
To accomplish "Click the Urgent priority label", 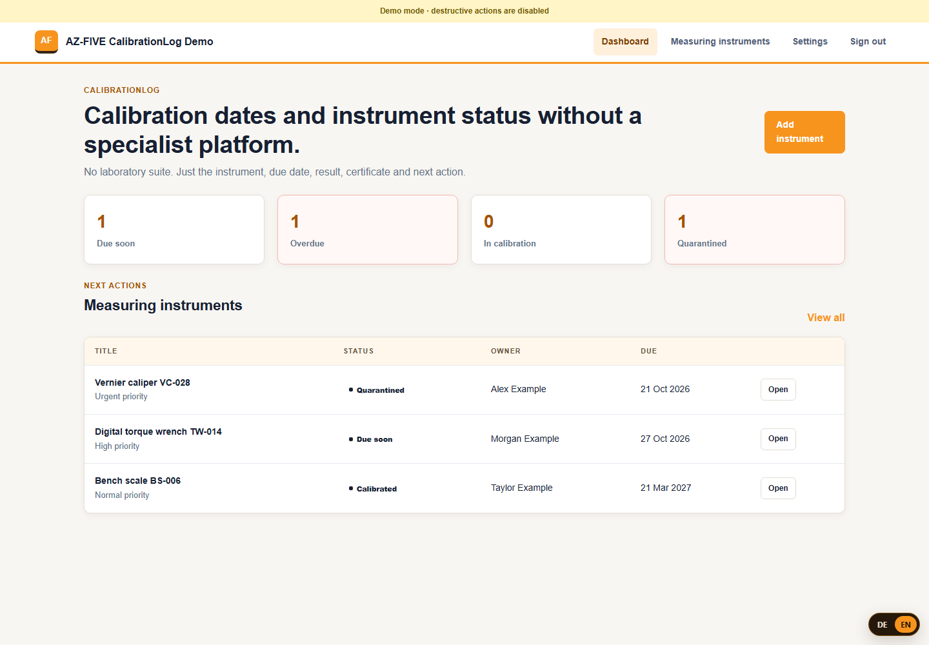I will pos(121,397).
